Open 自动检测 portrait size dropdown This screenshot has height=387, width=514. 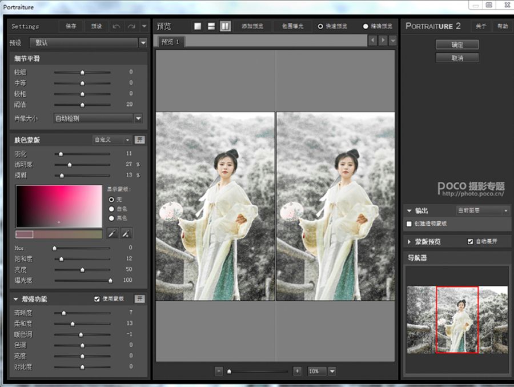(98, 118)
